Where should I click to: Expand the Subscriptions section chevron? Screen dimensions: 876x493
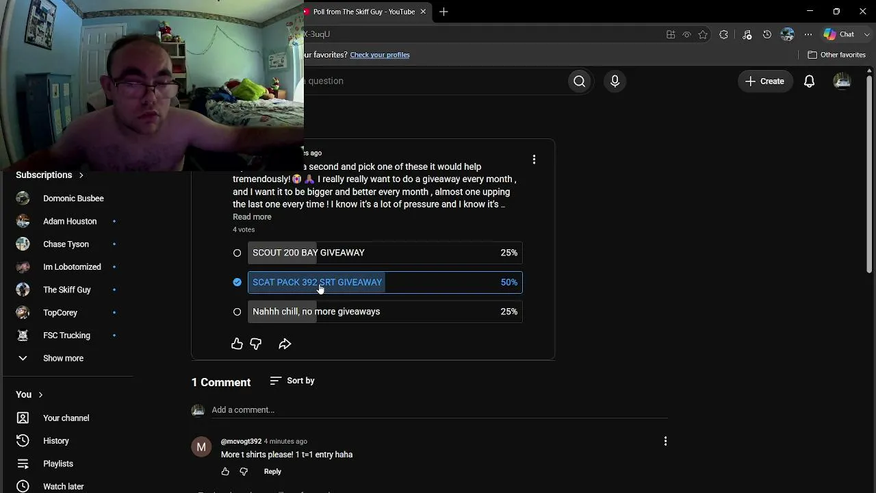(81, 175)
